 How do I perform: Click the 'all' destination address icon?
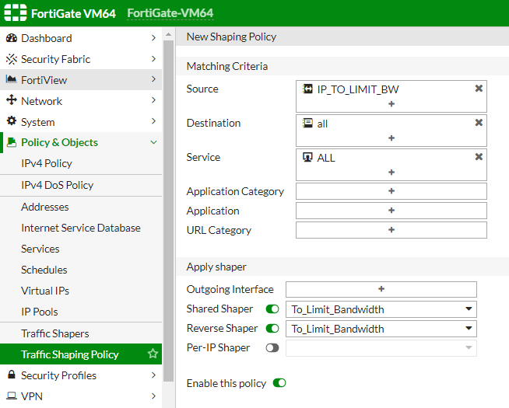click(307, 123)
